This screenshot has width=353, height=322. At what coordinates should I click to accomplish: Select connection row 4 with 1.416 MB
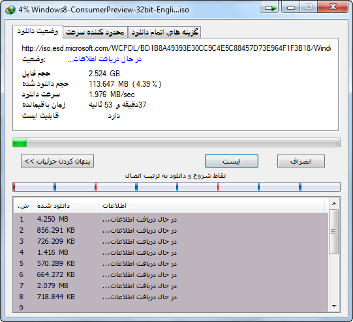tap(171, 252)
